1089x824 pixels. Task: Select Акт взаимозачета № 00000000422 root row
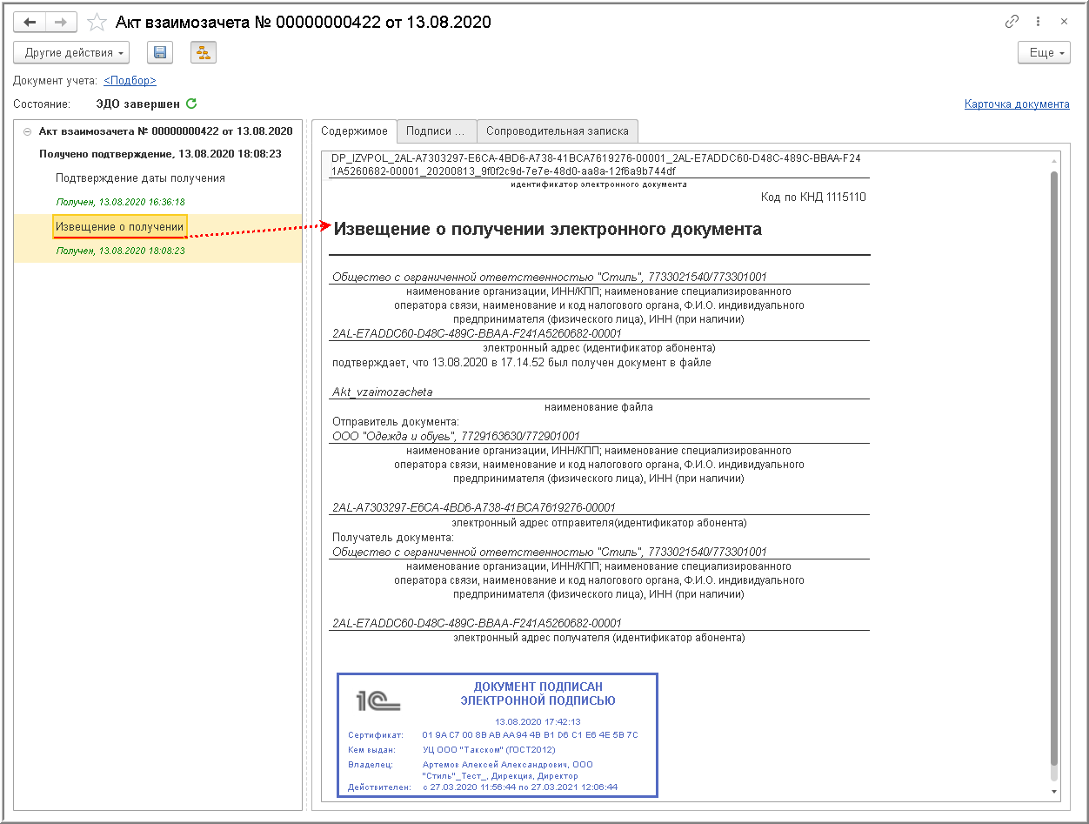click(165, 131)
